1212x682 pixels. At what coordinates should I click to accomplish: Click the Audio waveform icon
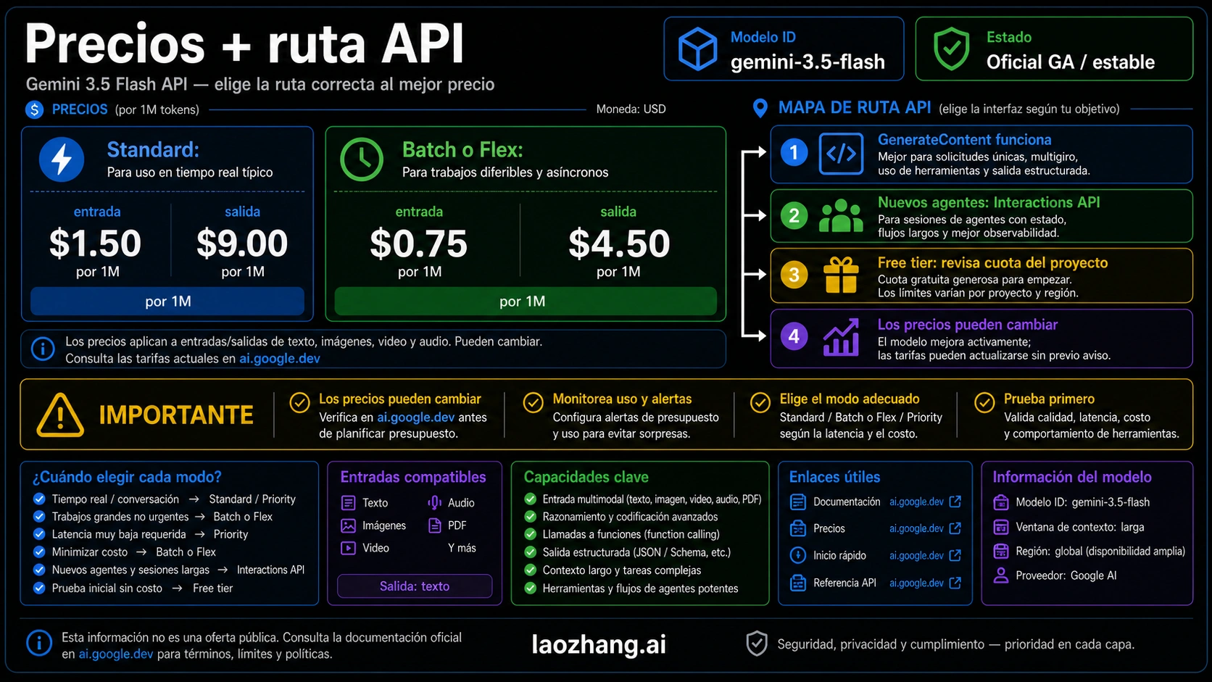[435, 503]
